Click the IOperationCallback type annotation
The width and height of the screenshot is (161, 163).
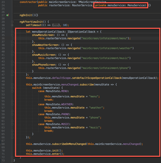pos(82,32)
